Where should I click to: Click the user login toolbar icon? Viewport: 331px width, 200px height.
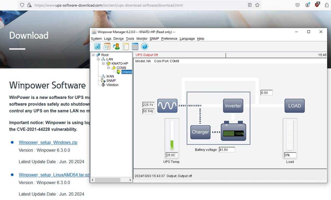116,46
